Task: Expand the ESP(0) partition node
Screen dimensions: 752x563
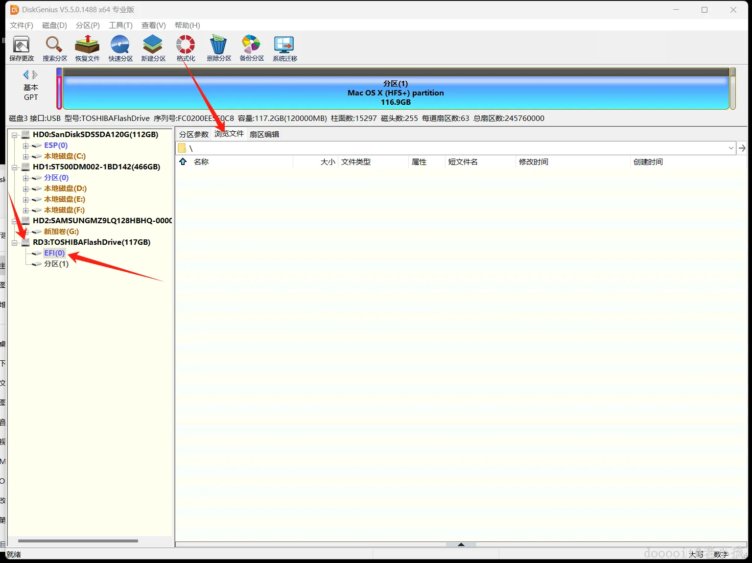Action: click(25, 145)
